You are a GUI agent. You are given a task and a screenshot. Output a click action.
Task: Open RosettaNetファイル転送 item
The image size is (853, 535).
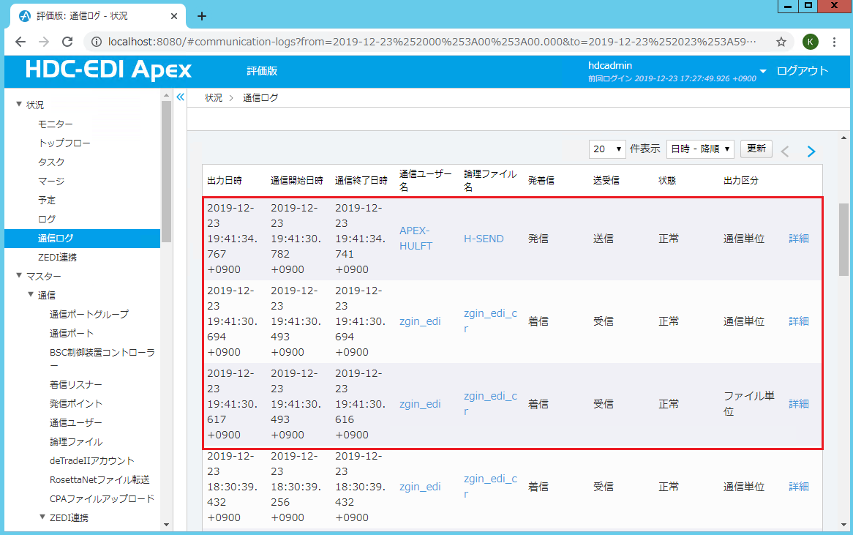click(99, 480)
